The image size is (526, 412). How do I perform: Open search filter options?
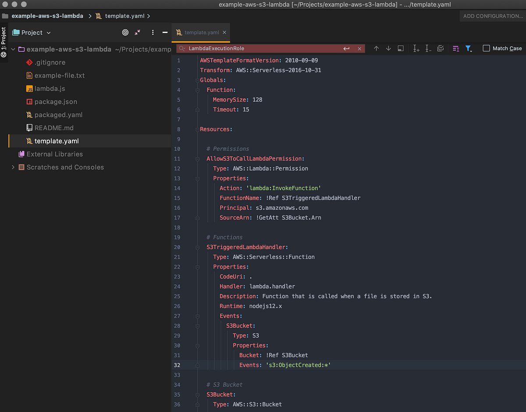(469, 49)
